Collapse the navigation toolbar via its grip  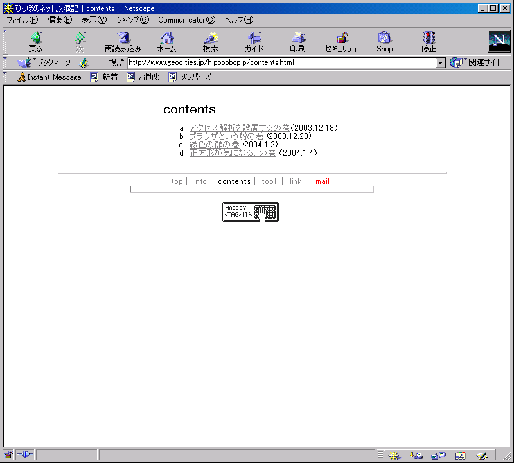5,42
